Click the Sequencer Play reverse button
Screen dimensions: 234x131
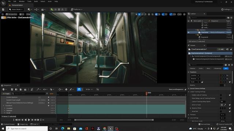26,120
